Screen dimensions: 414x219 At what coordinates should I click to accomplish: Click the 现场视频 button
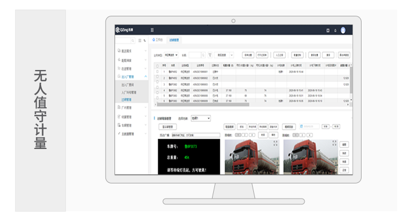230,127
